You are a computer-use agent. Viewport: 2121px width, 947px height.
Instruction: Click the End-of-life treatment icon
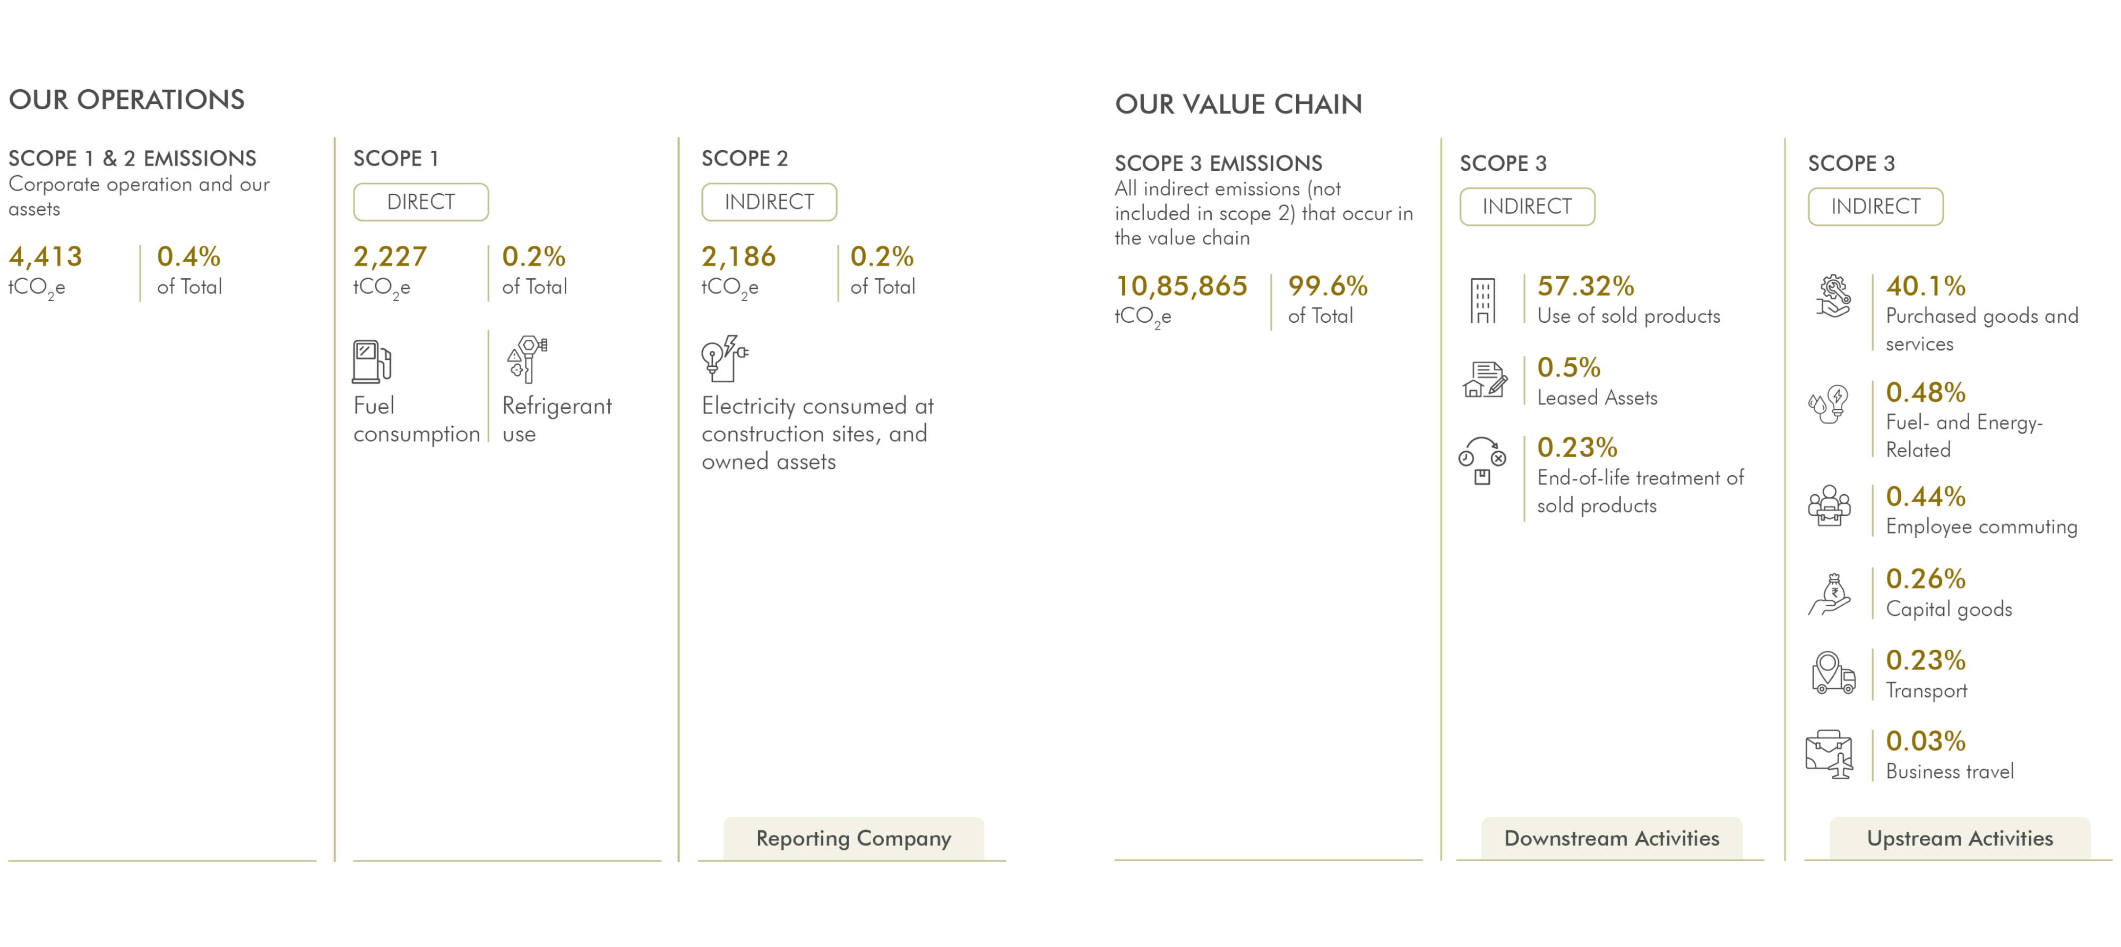pos(1482,461)
